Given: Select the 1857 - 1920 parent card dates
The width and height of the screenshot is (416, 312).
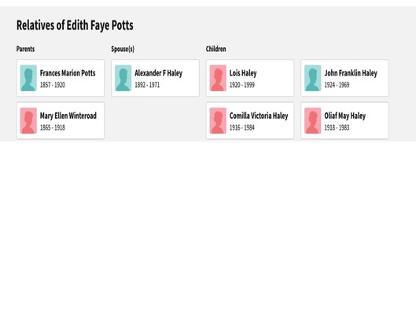Looking at the screenshot, I should (x=53, y=85).
